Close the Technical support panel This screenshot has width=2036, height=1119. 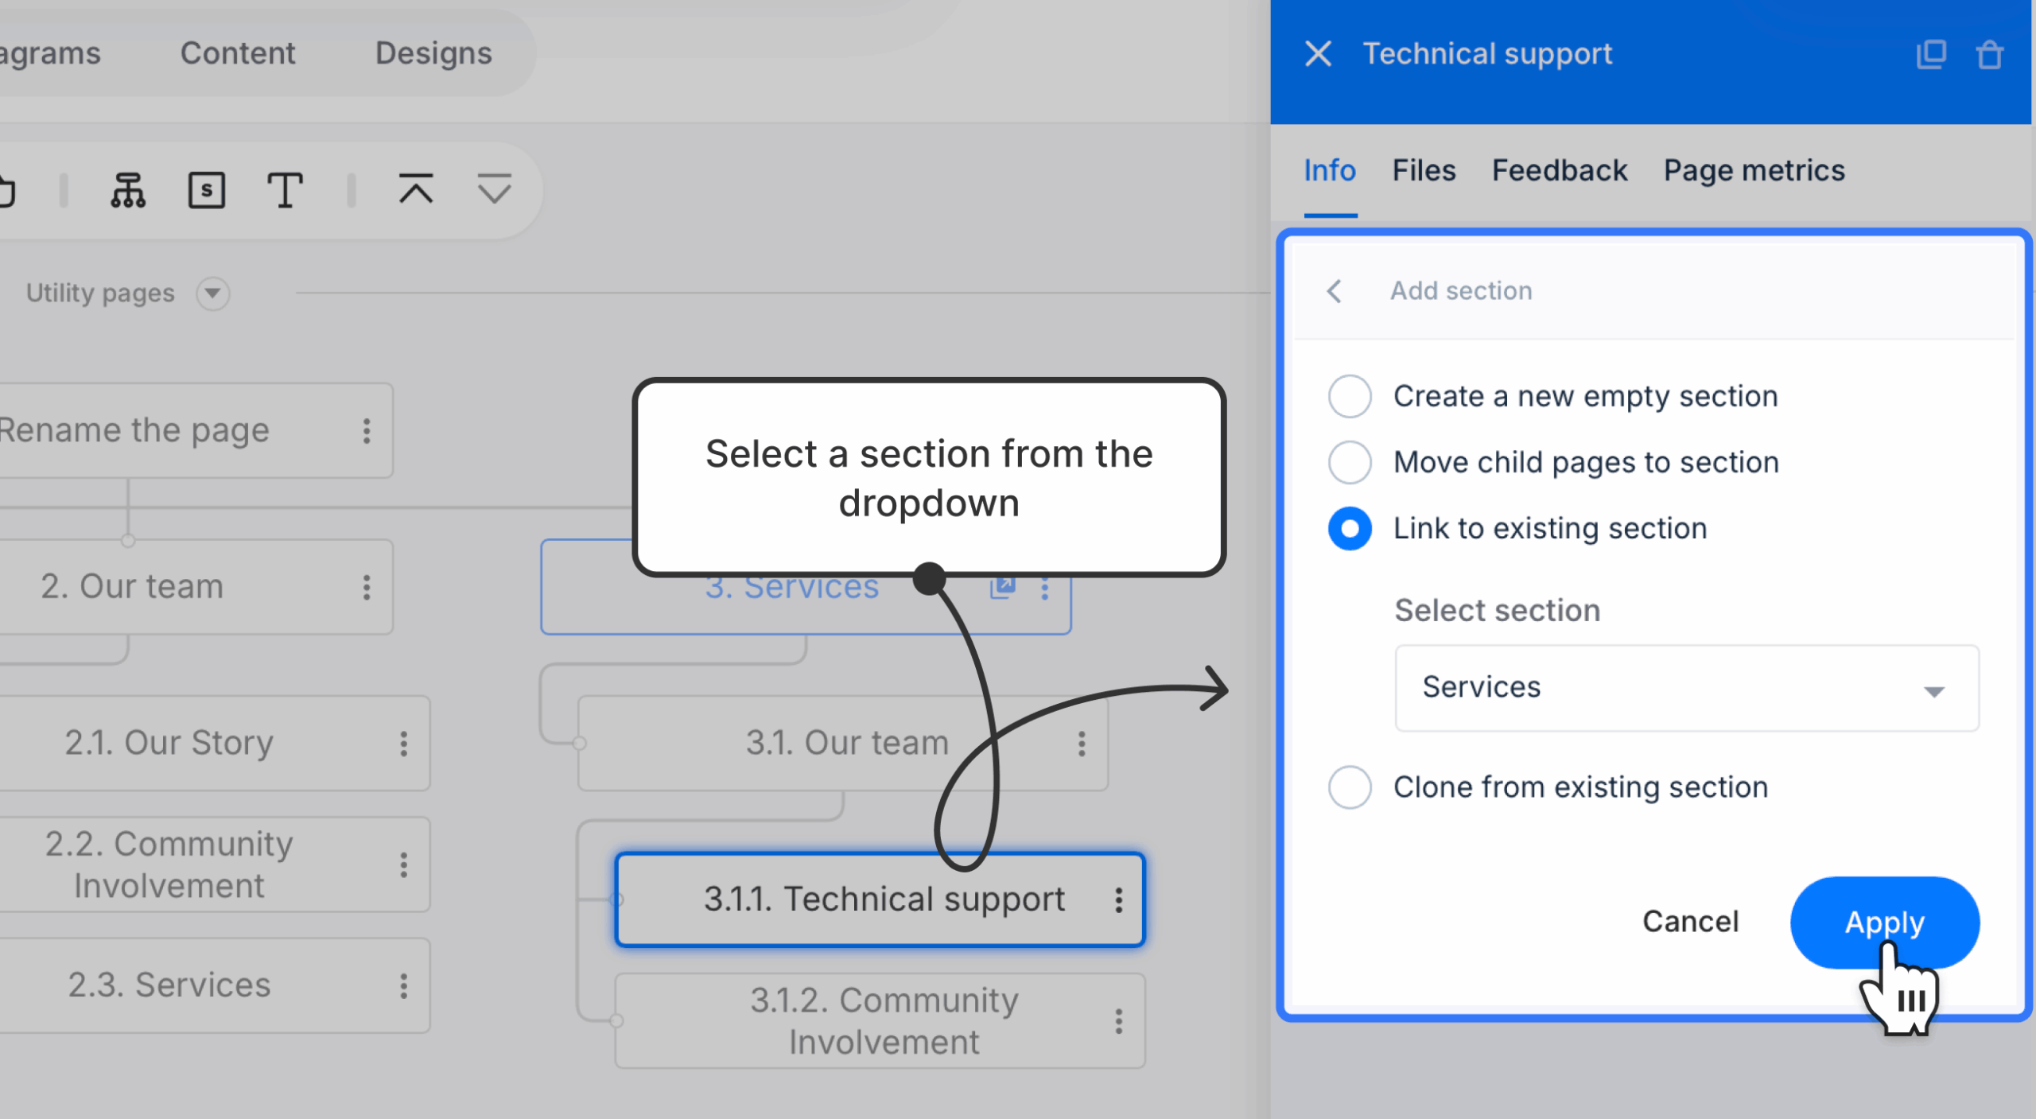[1318, 54]
